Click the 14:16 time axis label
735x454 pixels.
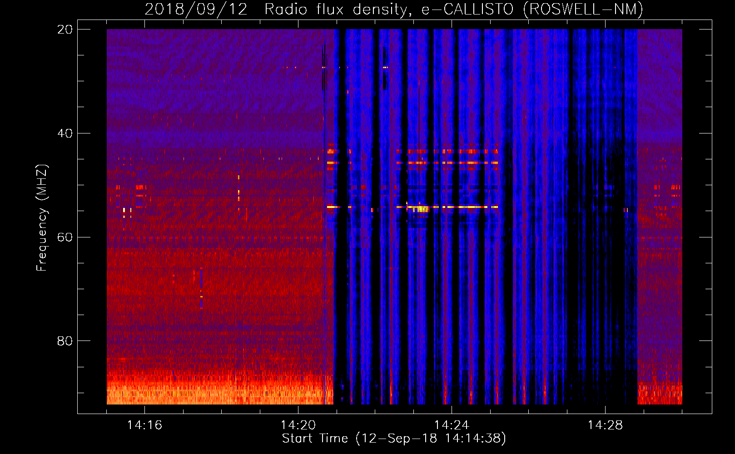tap(144, 425)
